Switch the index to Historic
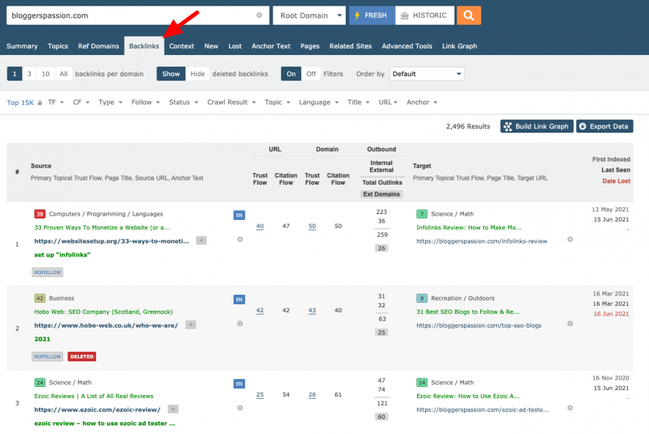 (425, 15)
